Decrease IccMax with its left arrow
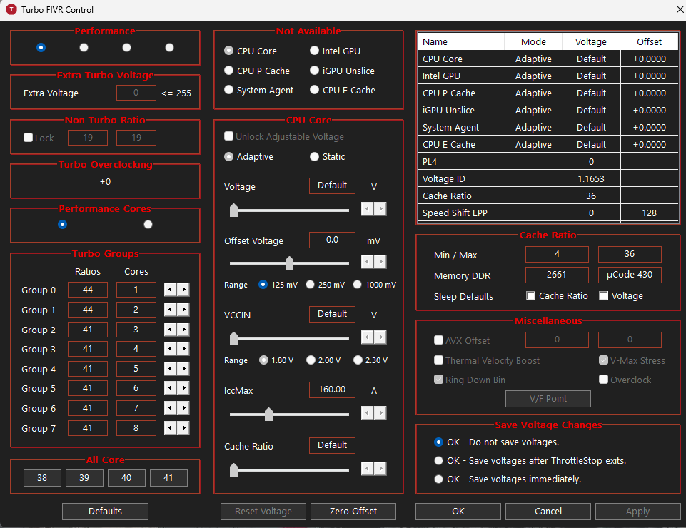The width and height of the screenshot is (686, 528). (x=367, y=413)
